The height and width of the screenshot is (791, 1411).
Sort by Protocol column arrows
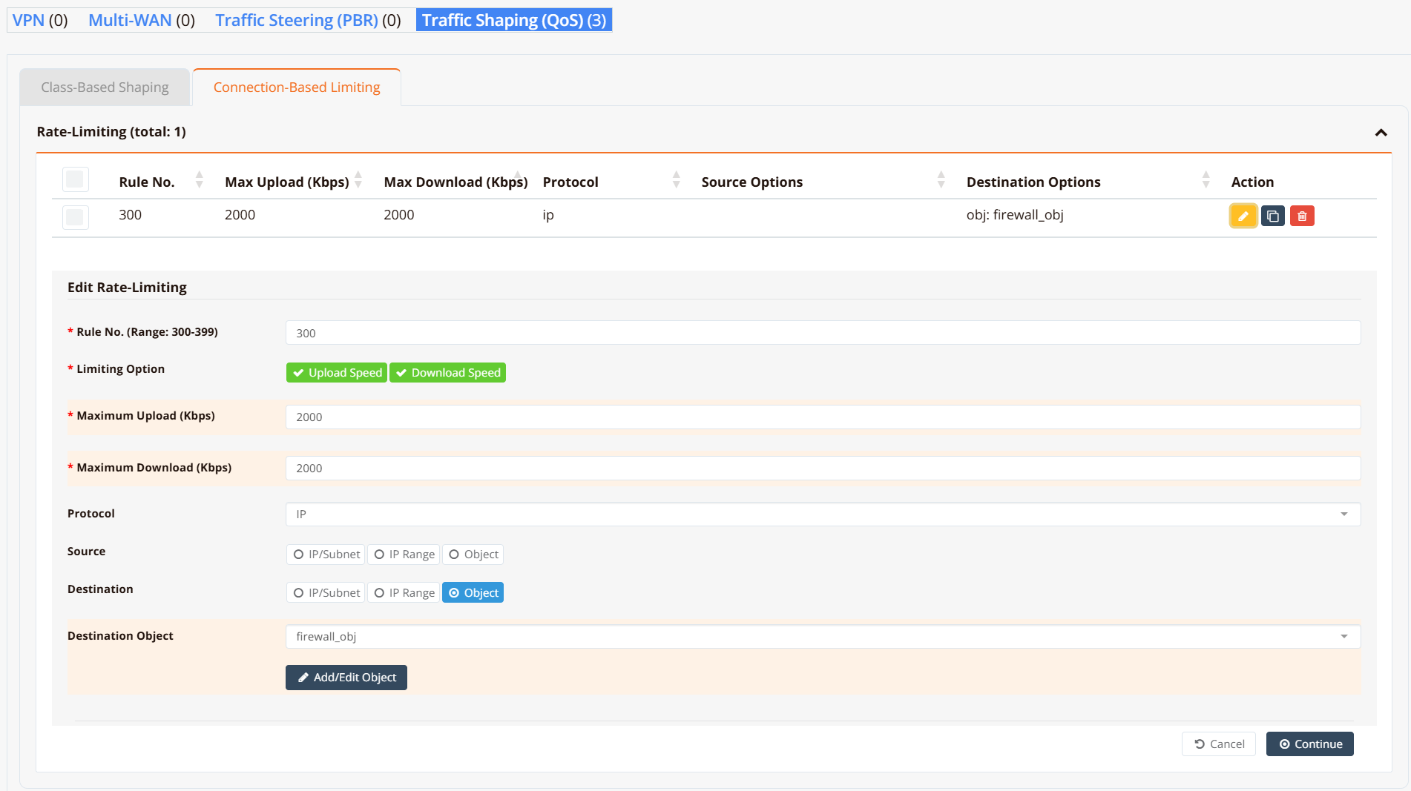(676, 180)
